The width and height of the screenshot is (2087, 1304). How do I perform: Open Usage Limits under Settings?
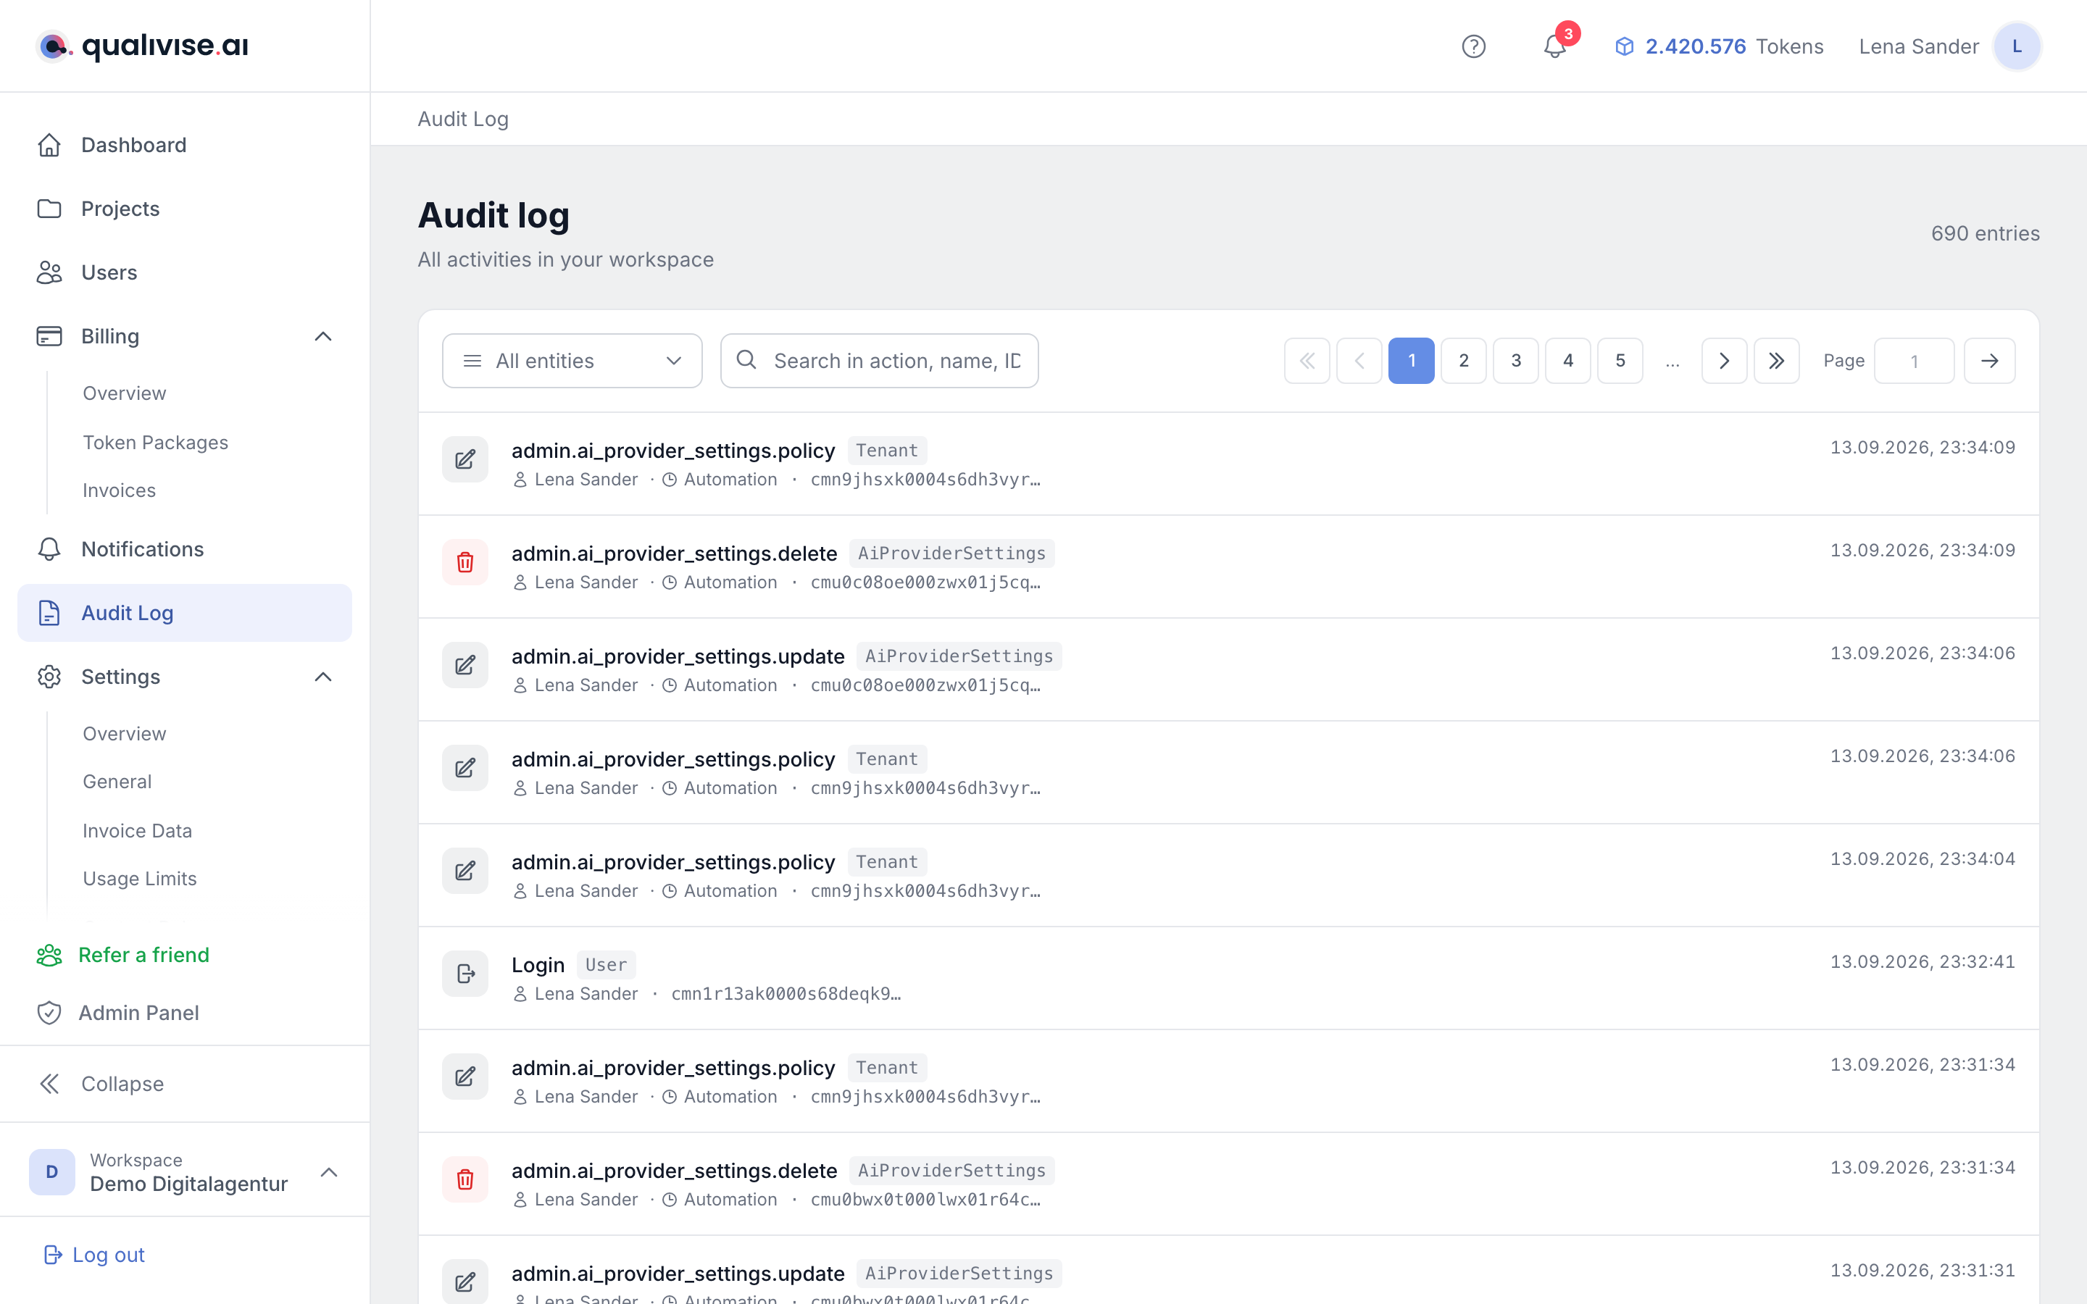pos(140,879)
